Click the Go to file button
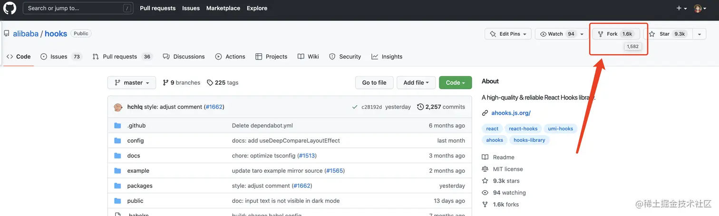 tap(374, 83)
